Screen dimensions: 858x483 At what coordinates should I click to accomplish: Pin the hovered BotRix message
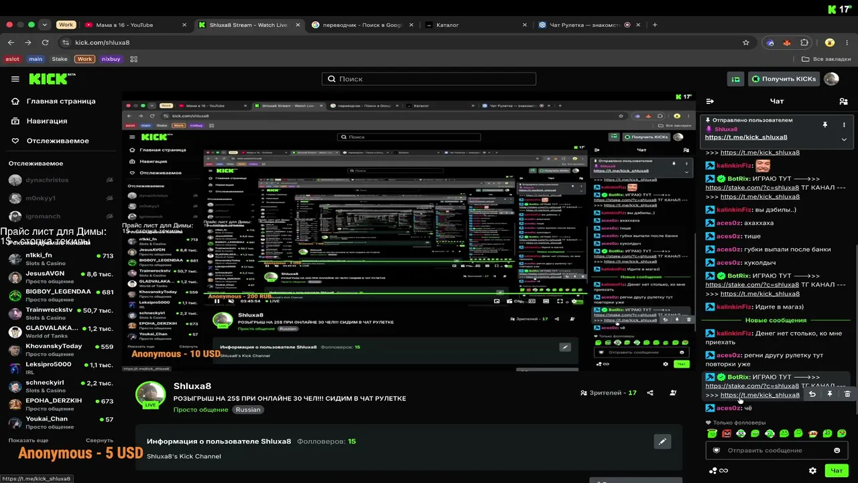pyautogui.click(x=829, y=394)
